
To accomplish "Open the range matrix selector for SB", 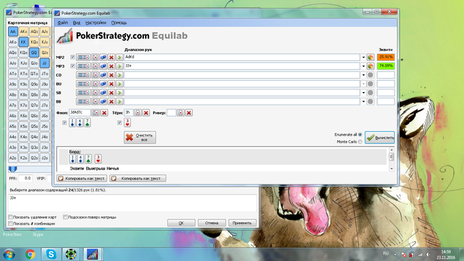I will click(83, 93).
